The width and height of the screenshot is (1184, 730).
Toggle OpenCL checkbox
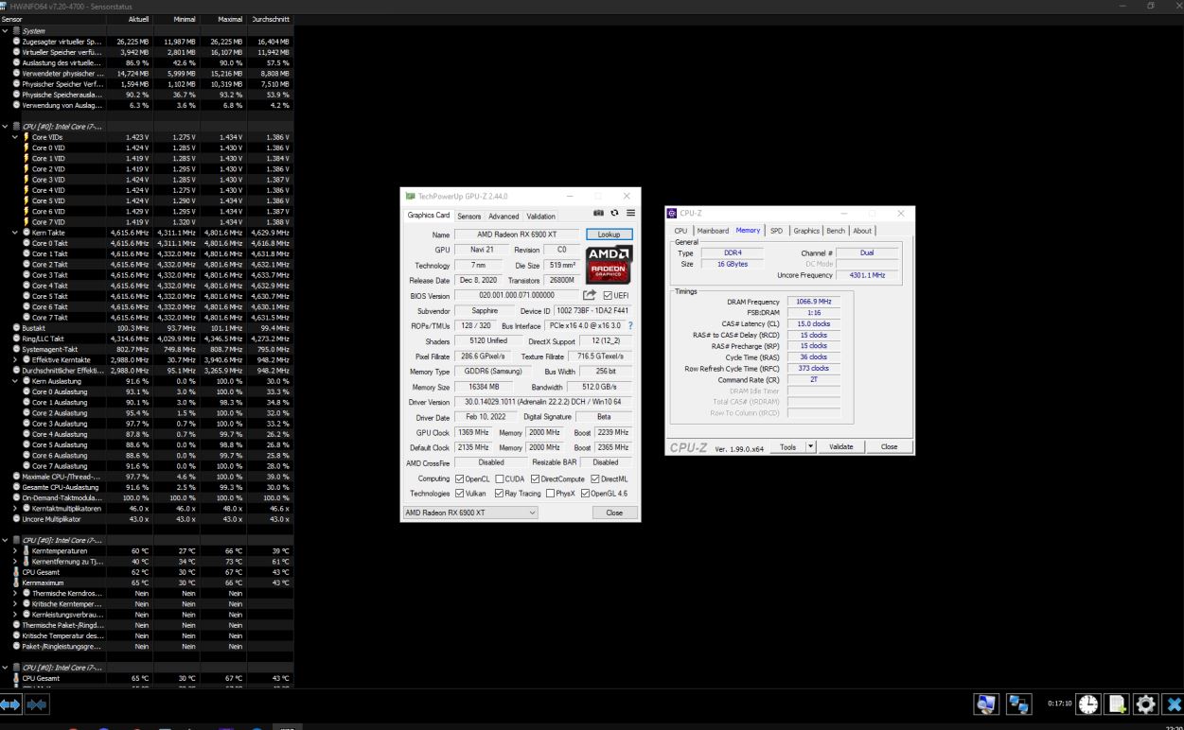click(x=459, y=479)
